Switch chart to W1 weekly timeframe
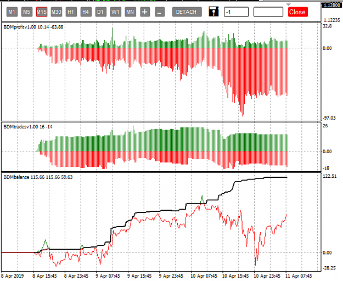The image size is (343, 281). tap(115, 12)
